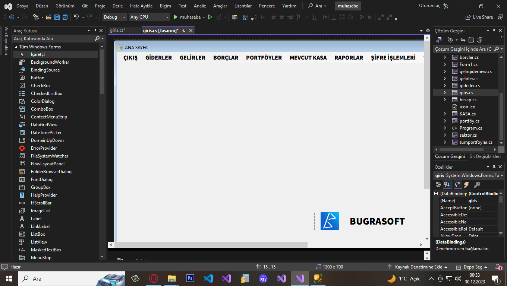Click the green Start debugging arrow
The image size is (507, 286).
click(x=175, y=17)
